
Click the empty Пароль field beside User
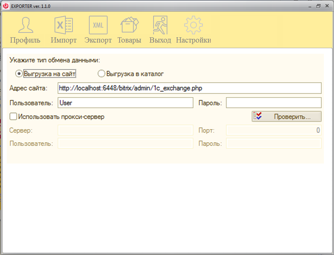tap(273, 103)
